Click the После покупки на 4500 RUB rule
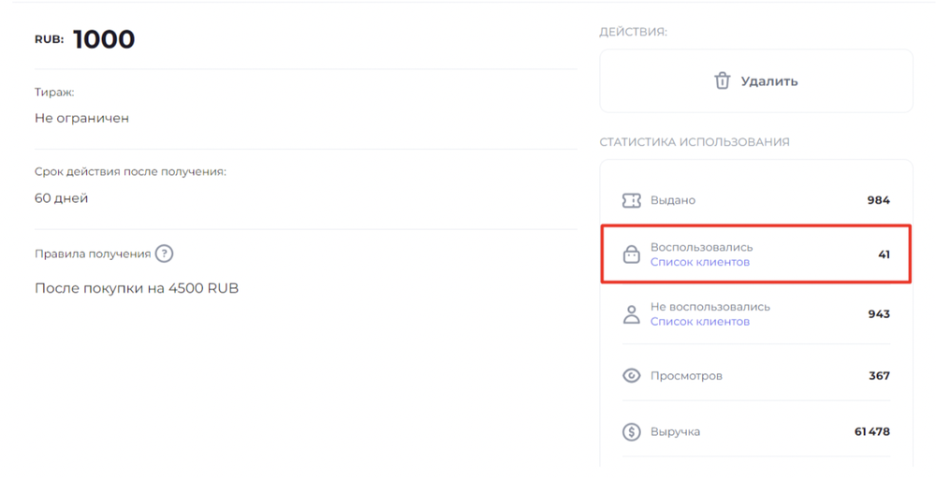The height and width of the screenshot is (478, 936). pos(137,288)
